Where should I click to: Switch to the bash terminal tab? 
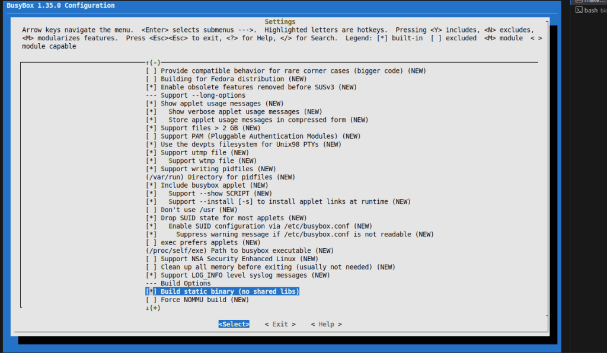(590, 11)
